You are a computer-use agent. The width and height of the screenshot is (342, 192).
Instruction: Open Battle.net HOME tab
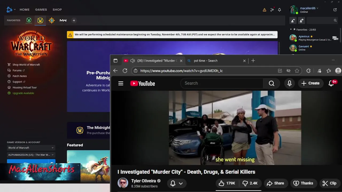(25, 10)
